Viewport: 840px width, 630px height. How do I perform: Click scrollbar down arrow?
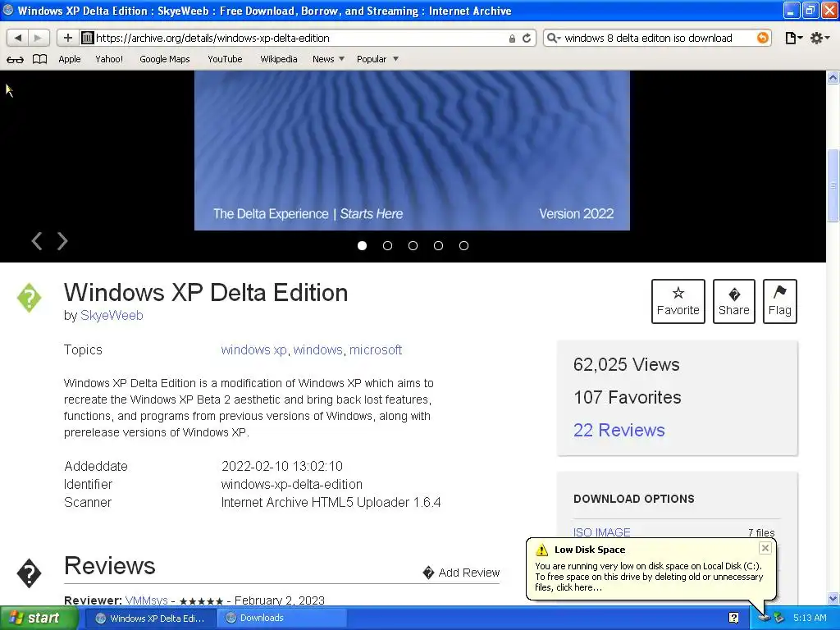click(x=833, y=598)
